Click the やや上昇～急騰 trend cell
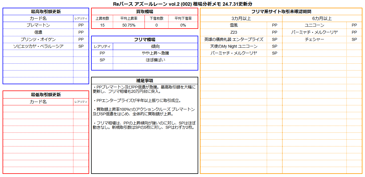Image resolution: width=365 pixels, height=177 pixels. pos(155,53)
